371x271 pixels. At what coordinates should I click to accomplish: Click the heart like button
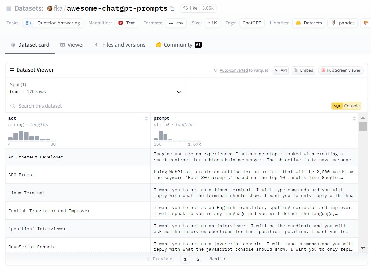click(190, 8)
